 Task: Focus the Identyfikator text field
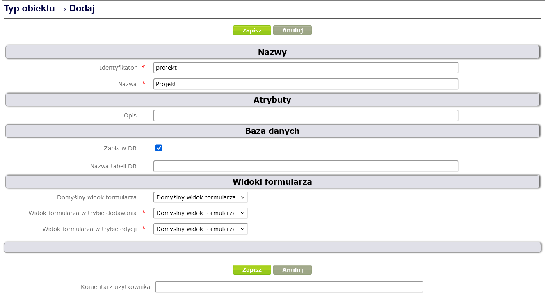(306, 68)
